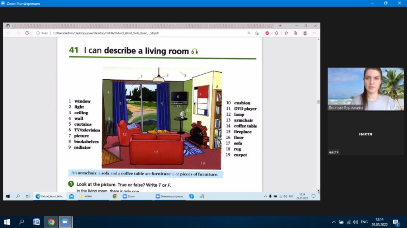Viewport: 407px width, 228px height.
Task: Select the word 'bookshelves' in the vocabulary list
Action: tap(86, 142)
